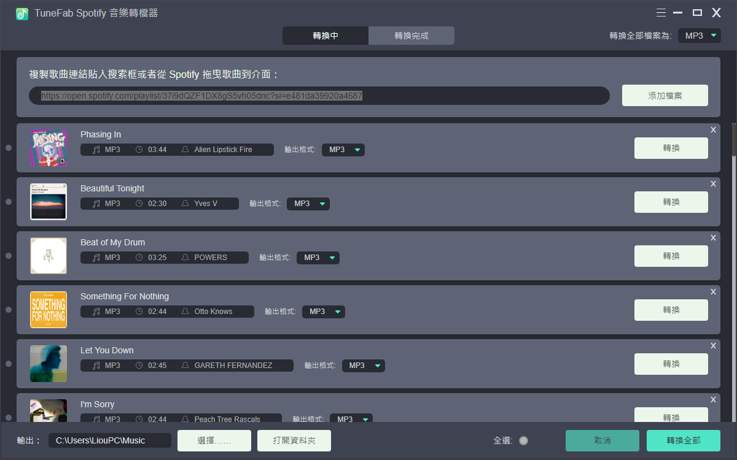Remove Beautiful Tonight using its X icon

pos(713,184)
